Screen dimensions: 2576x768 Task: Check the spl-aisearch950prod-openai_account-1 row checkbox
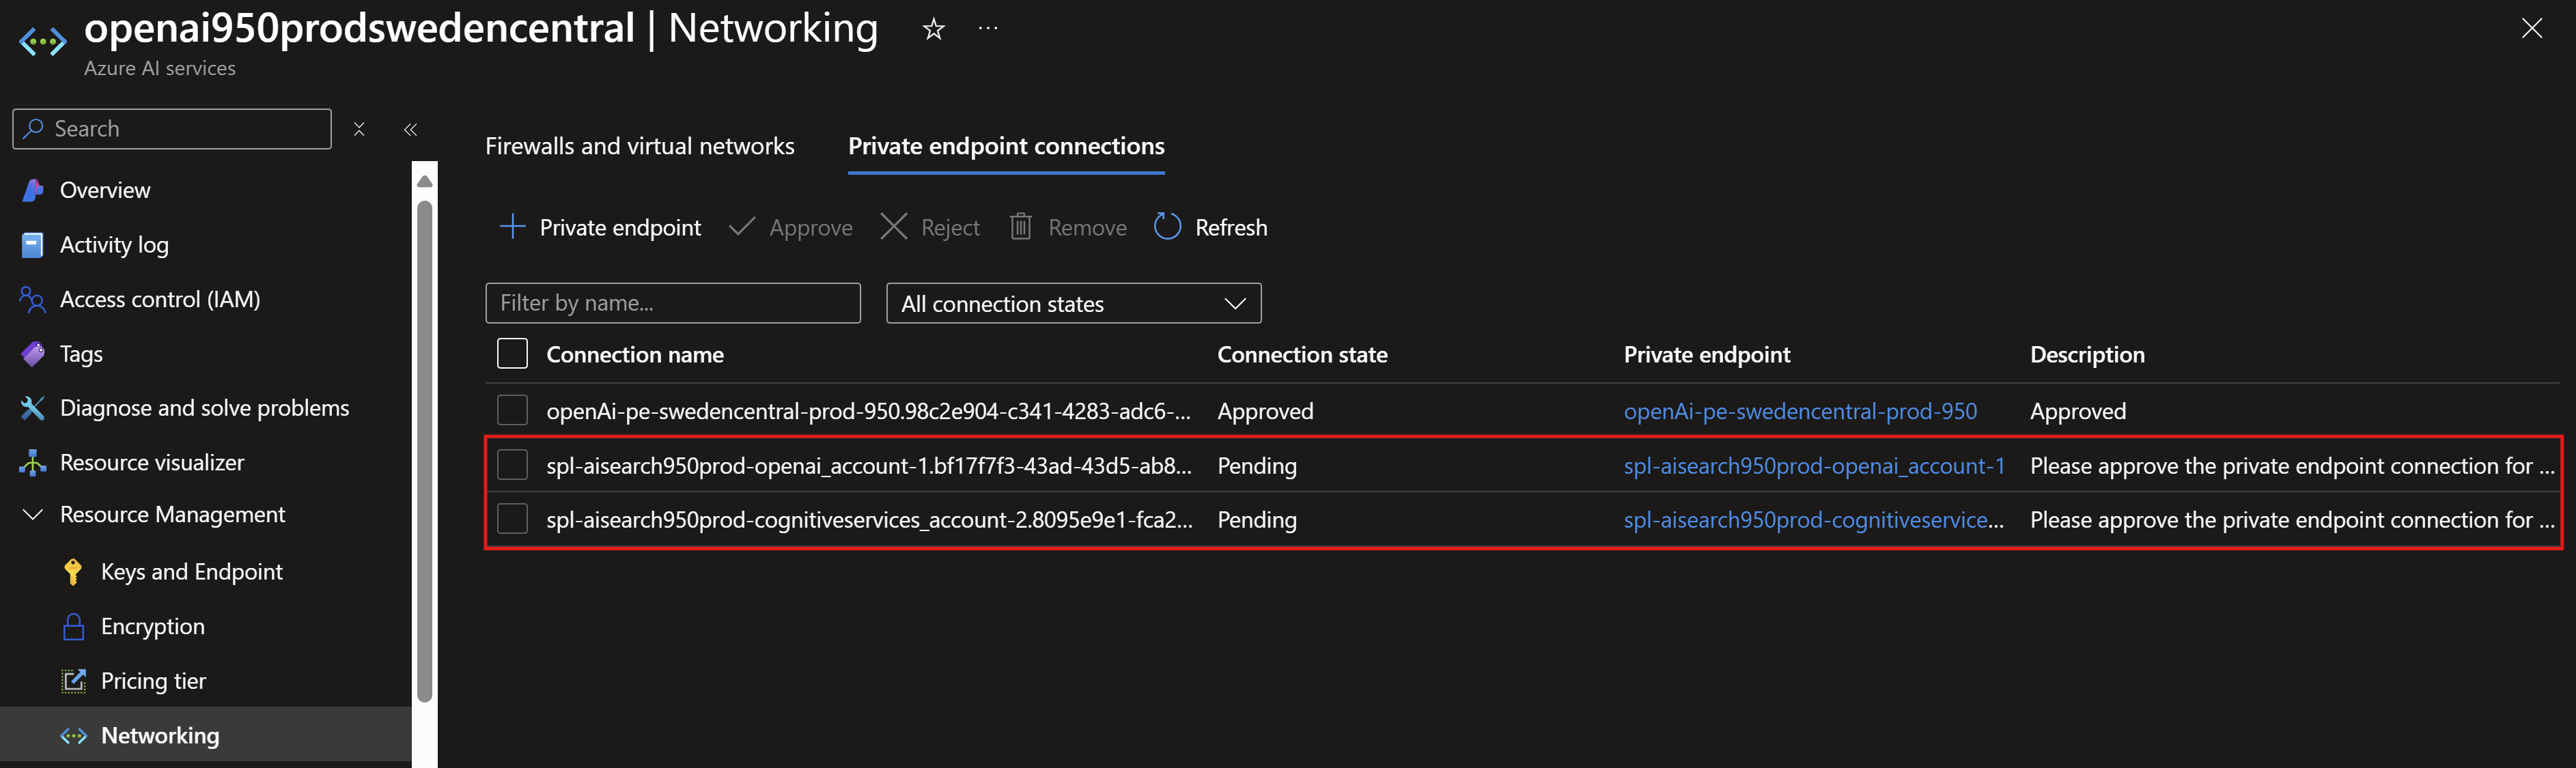[x=512, y=465]
